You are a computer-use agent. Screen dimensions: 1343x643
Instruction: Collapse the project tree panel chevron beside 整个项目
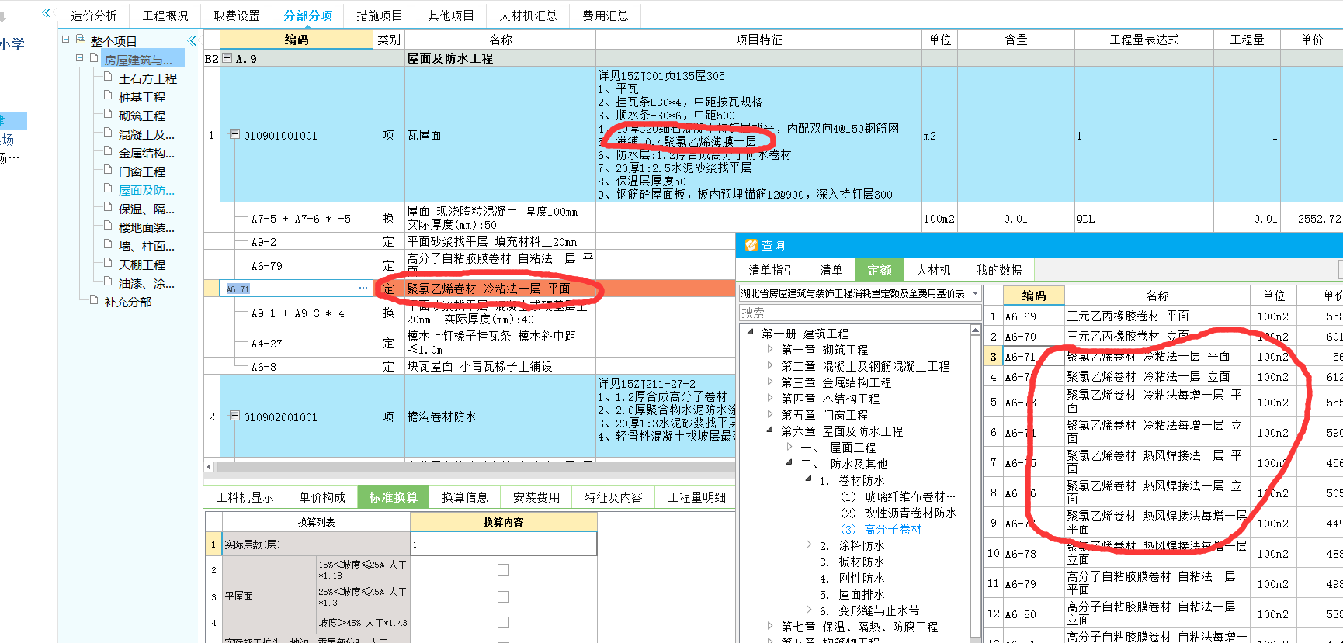(x=193, y=40)
